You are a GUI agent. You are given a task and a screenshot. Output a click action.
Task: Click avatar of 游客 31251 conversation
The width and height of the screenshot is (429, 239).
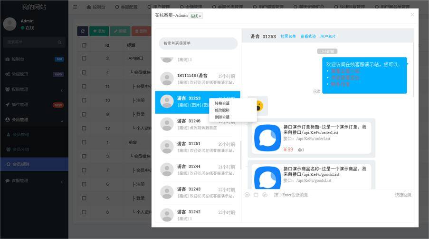click(167, 147)
